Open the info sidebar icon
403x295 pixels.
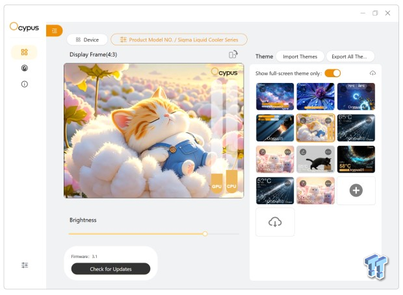[x=25, y=84]
